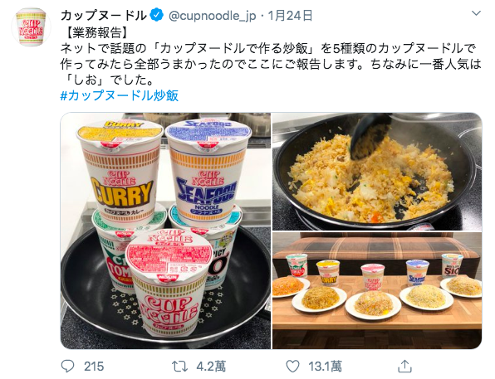The height and width of the screenshot is (379, 495).
Task: Click the 4.2萬 retweet count
Action: (211, 367)
